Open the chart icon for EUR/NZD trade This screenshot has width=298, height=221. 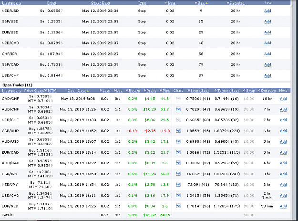(178, 206)
